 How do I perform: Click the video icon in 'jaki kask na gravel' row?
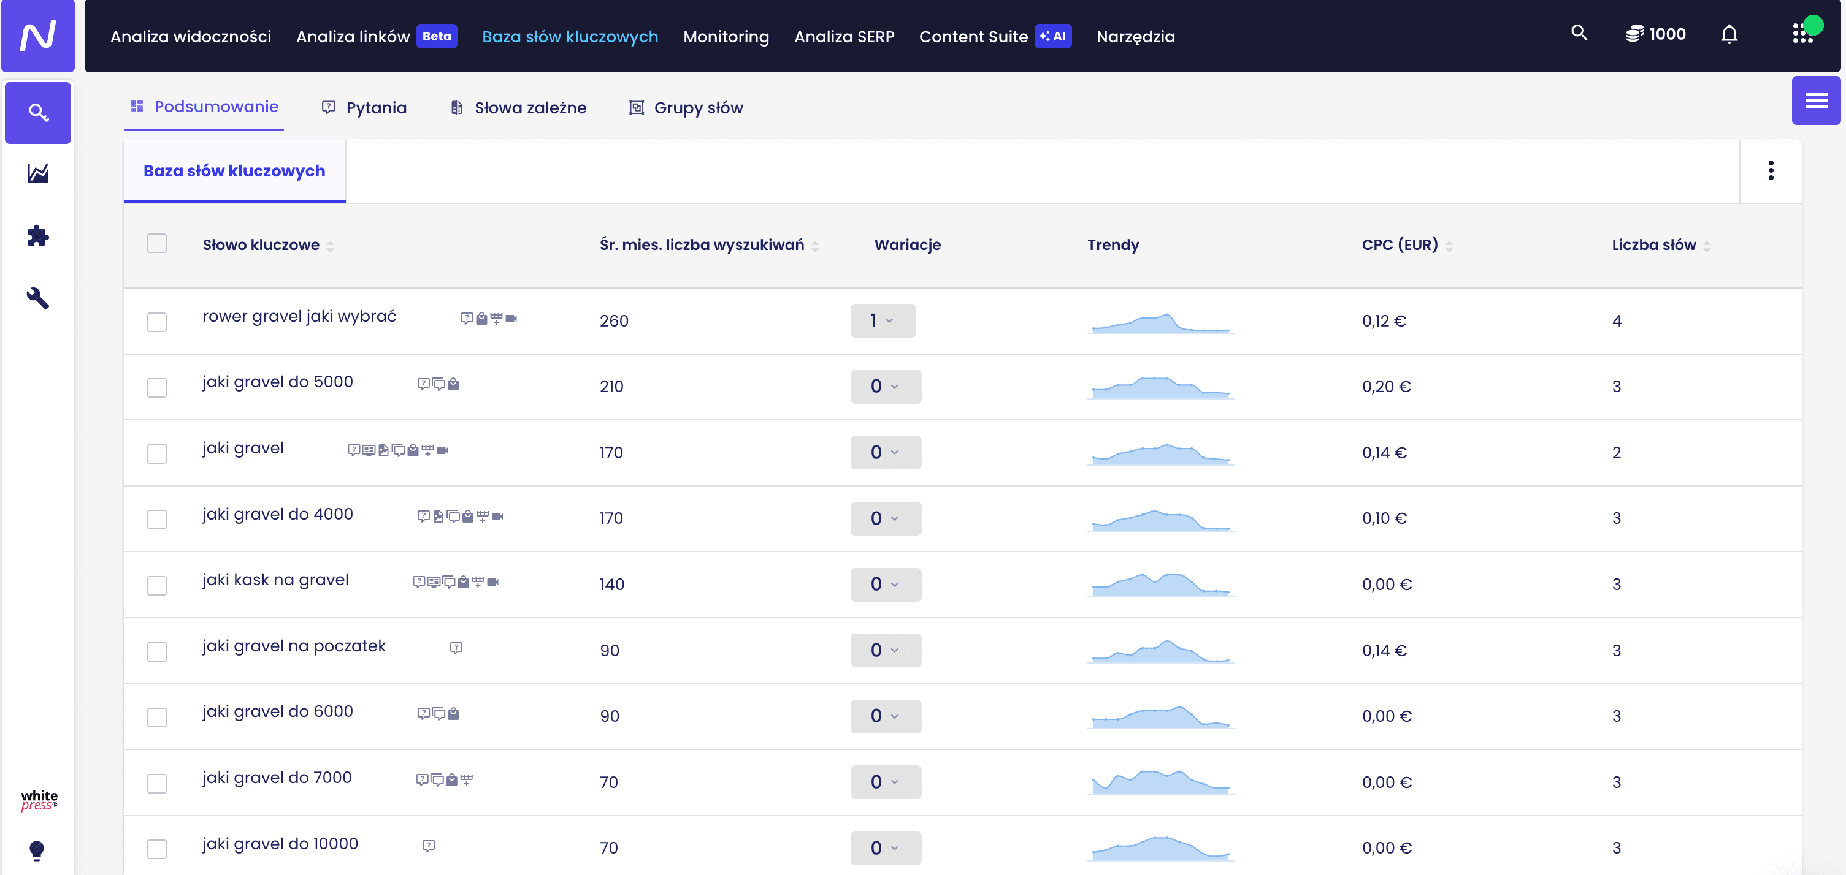[492, 581]
